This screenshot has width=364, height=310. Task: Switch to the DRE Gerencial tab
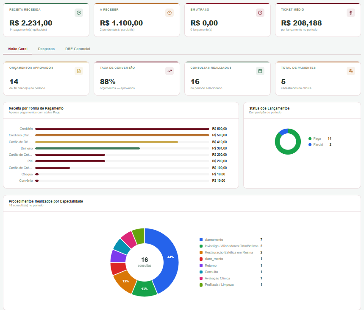point(78,49)
